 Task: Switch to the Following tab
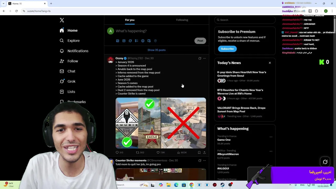click(182, 20)
